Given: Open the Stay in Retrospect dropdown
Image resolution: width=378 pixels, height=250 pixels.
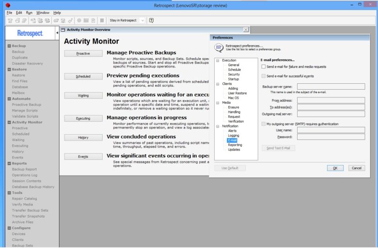Looking at the screenshot, I should [142, 20].
